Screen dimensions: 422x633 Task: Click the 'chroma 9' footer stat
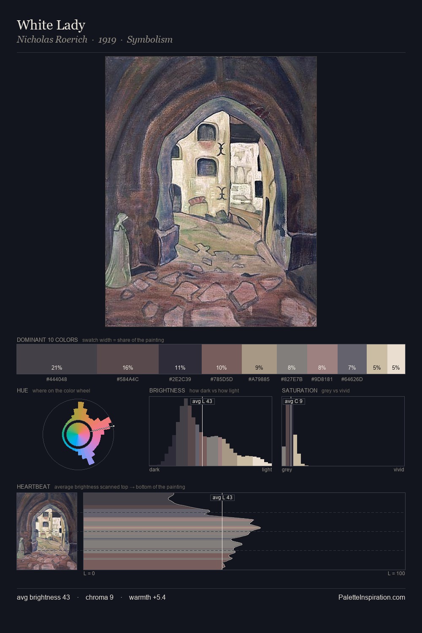point(100,597)
